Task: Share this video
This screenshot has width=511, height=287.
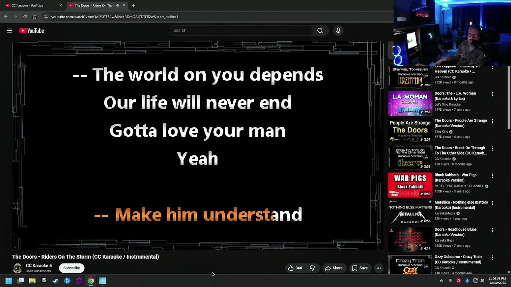Action: 334,268
